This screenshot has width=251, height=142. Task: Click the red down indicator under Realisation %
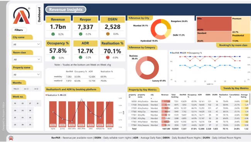point(108,57)
